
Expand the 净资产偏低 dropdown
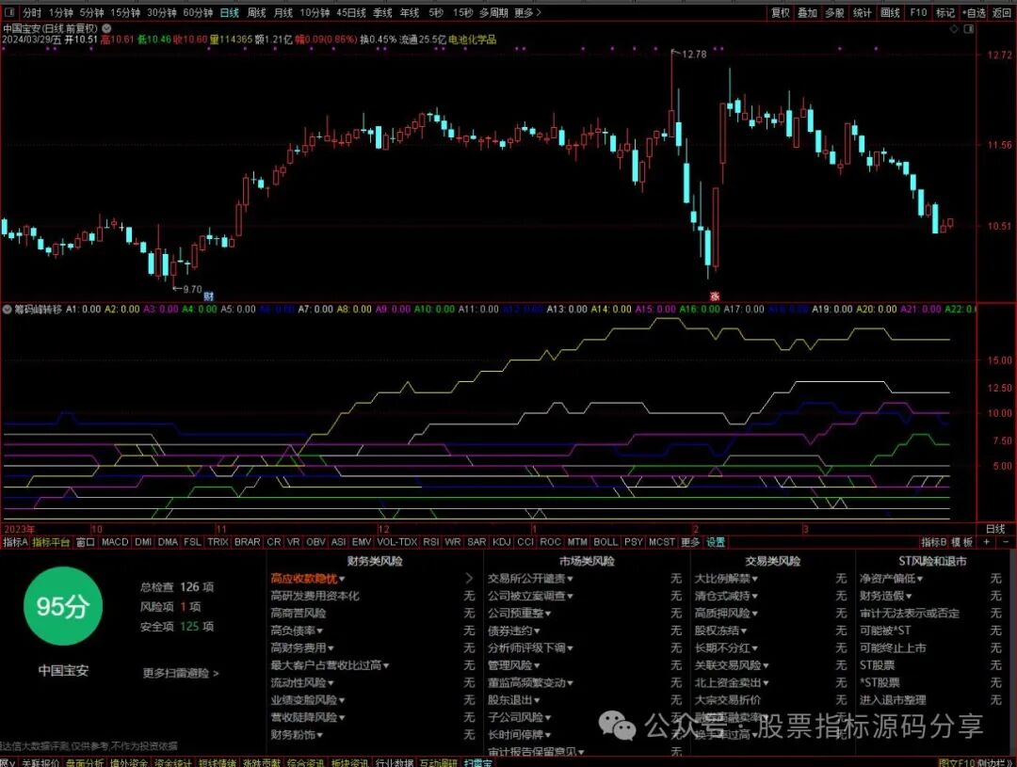click(x=891, y=579)
